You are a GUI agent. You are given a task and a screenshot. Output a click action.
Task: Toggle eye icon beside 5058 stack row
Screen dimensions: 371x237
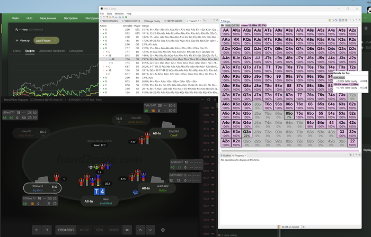pyautogui.click(x=213, y=220)
